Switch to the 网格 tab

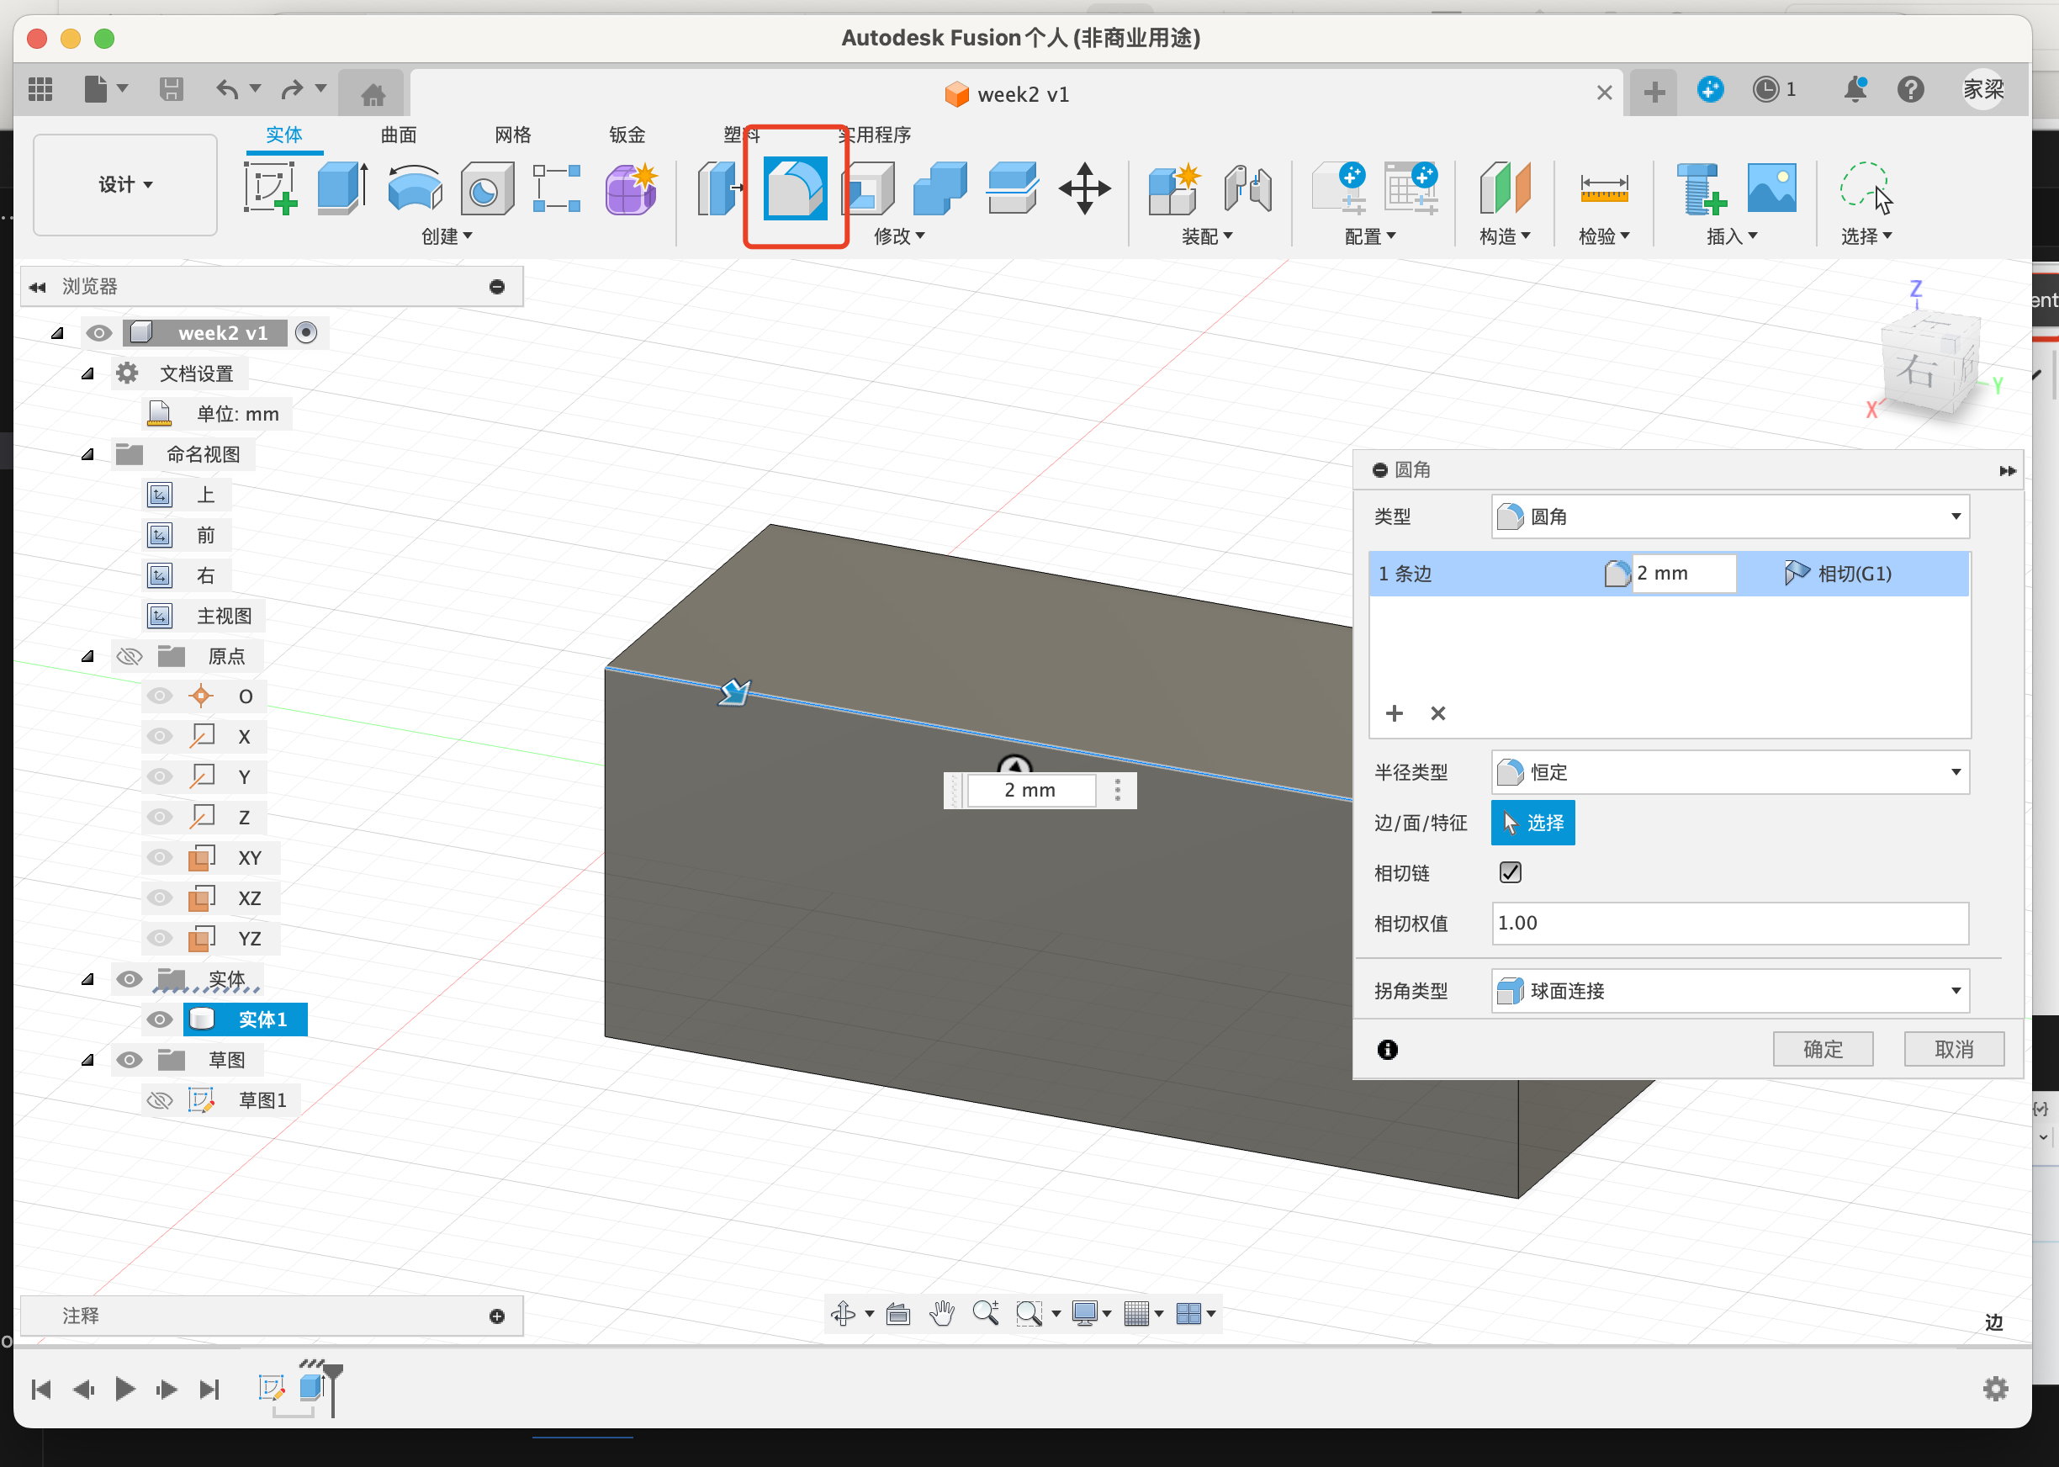(513, 135)
